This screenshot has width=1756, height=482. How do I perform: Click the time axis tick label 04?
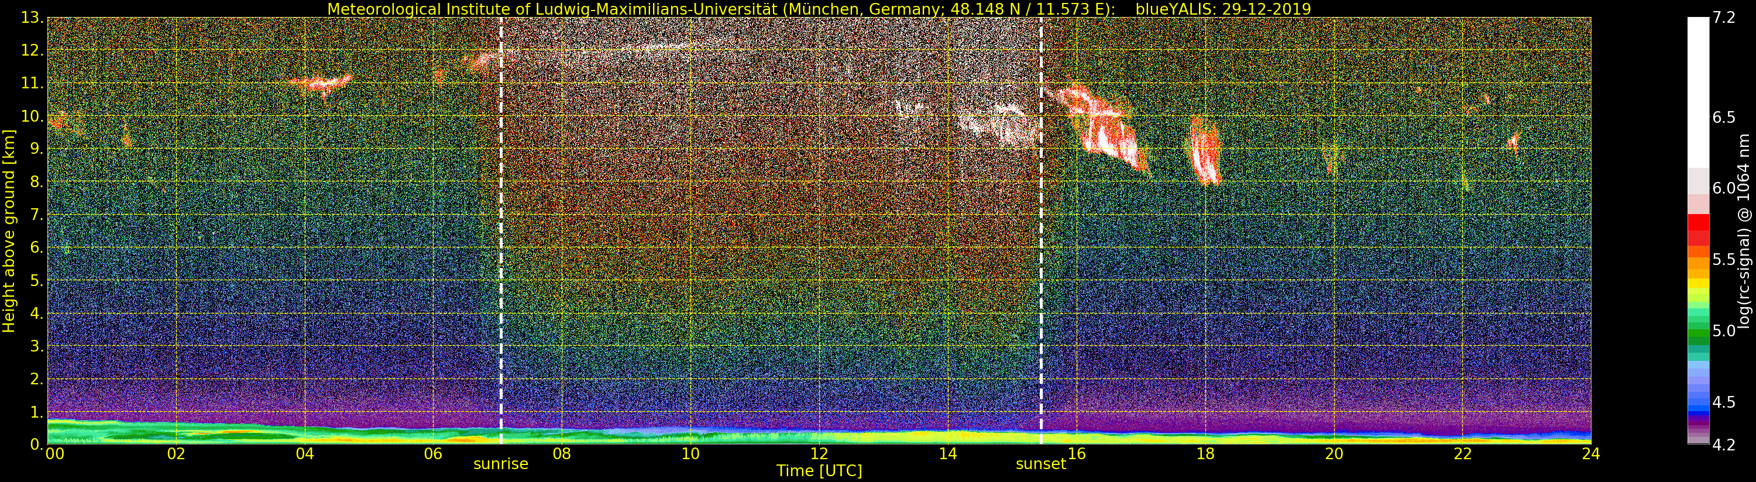(x=305, y=454)
